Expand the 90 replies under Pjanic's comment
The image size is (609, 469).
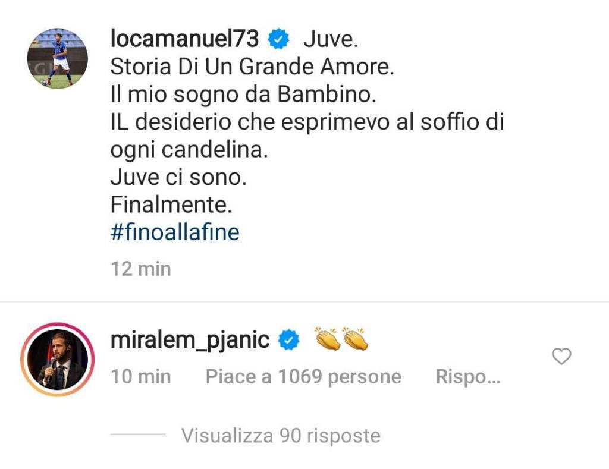280,435
